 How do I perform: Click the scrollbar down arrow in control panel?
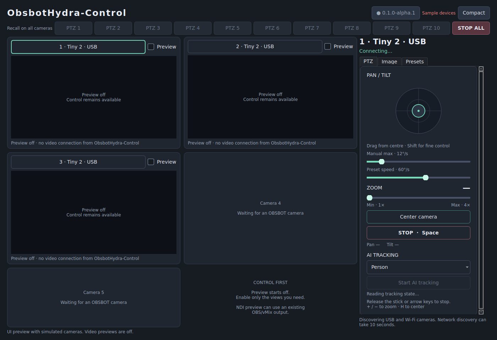coord(481,312)
